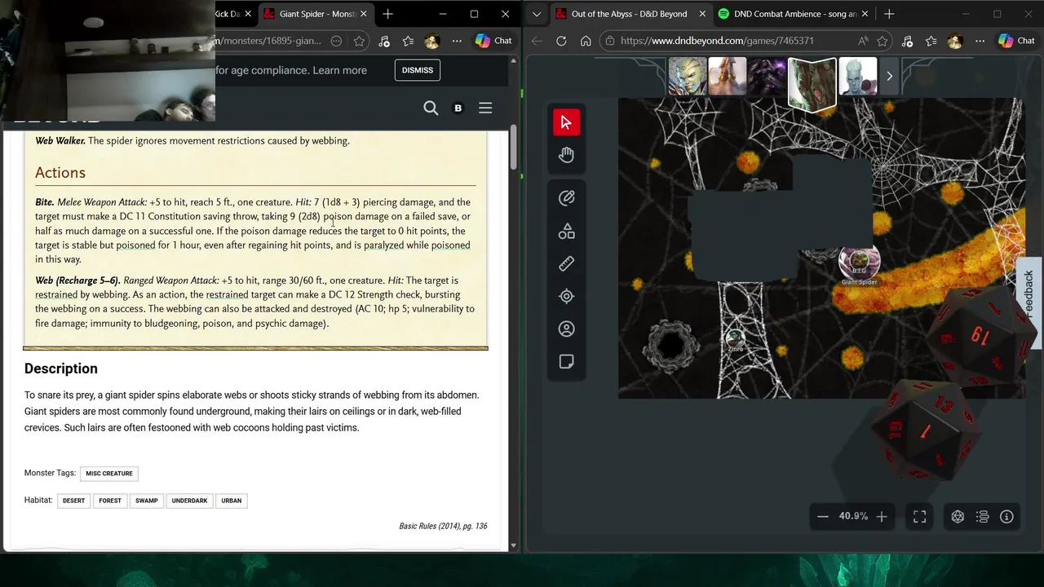Choose the draw tool on the map
This screenshot has width=1044, height=587.
[x=566, y=198]
